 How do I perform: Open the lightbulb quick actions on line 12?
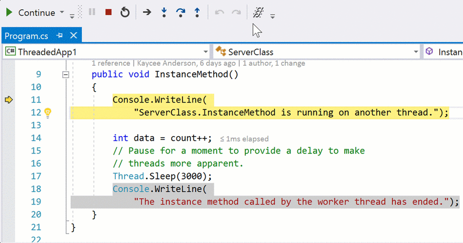click(x=48, y=113)
